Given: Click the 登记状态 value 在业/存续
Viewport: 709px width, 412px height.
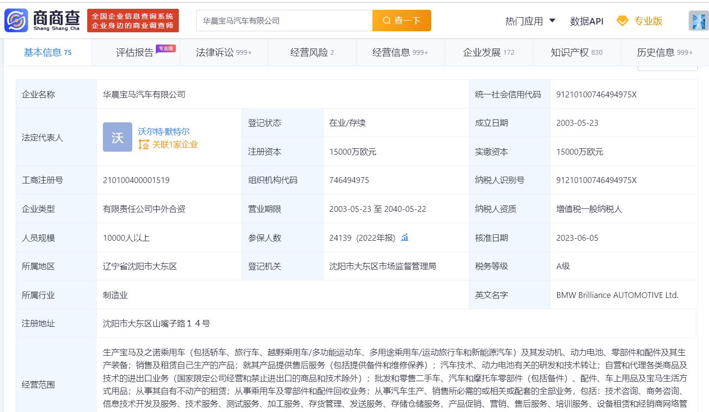Looking at the screenshot, I should click(347, 123).
